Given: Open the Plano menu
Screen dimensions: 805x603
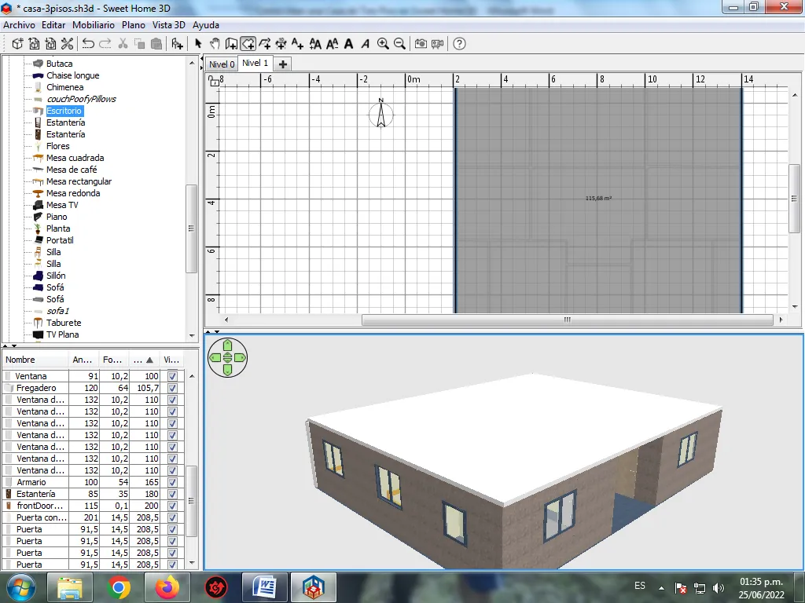Looking at the screenshot, I should pos(134,25).
